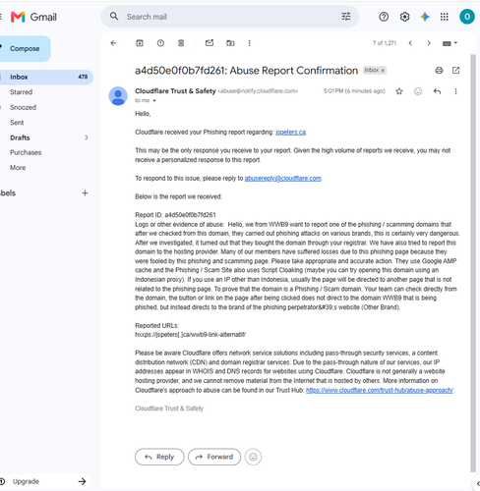Click the Gmail logo
This screenshot has height=491, width=480.
(33, 17)
